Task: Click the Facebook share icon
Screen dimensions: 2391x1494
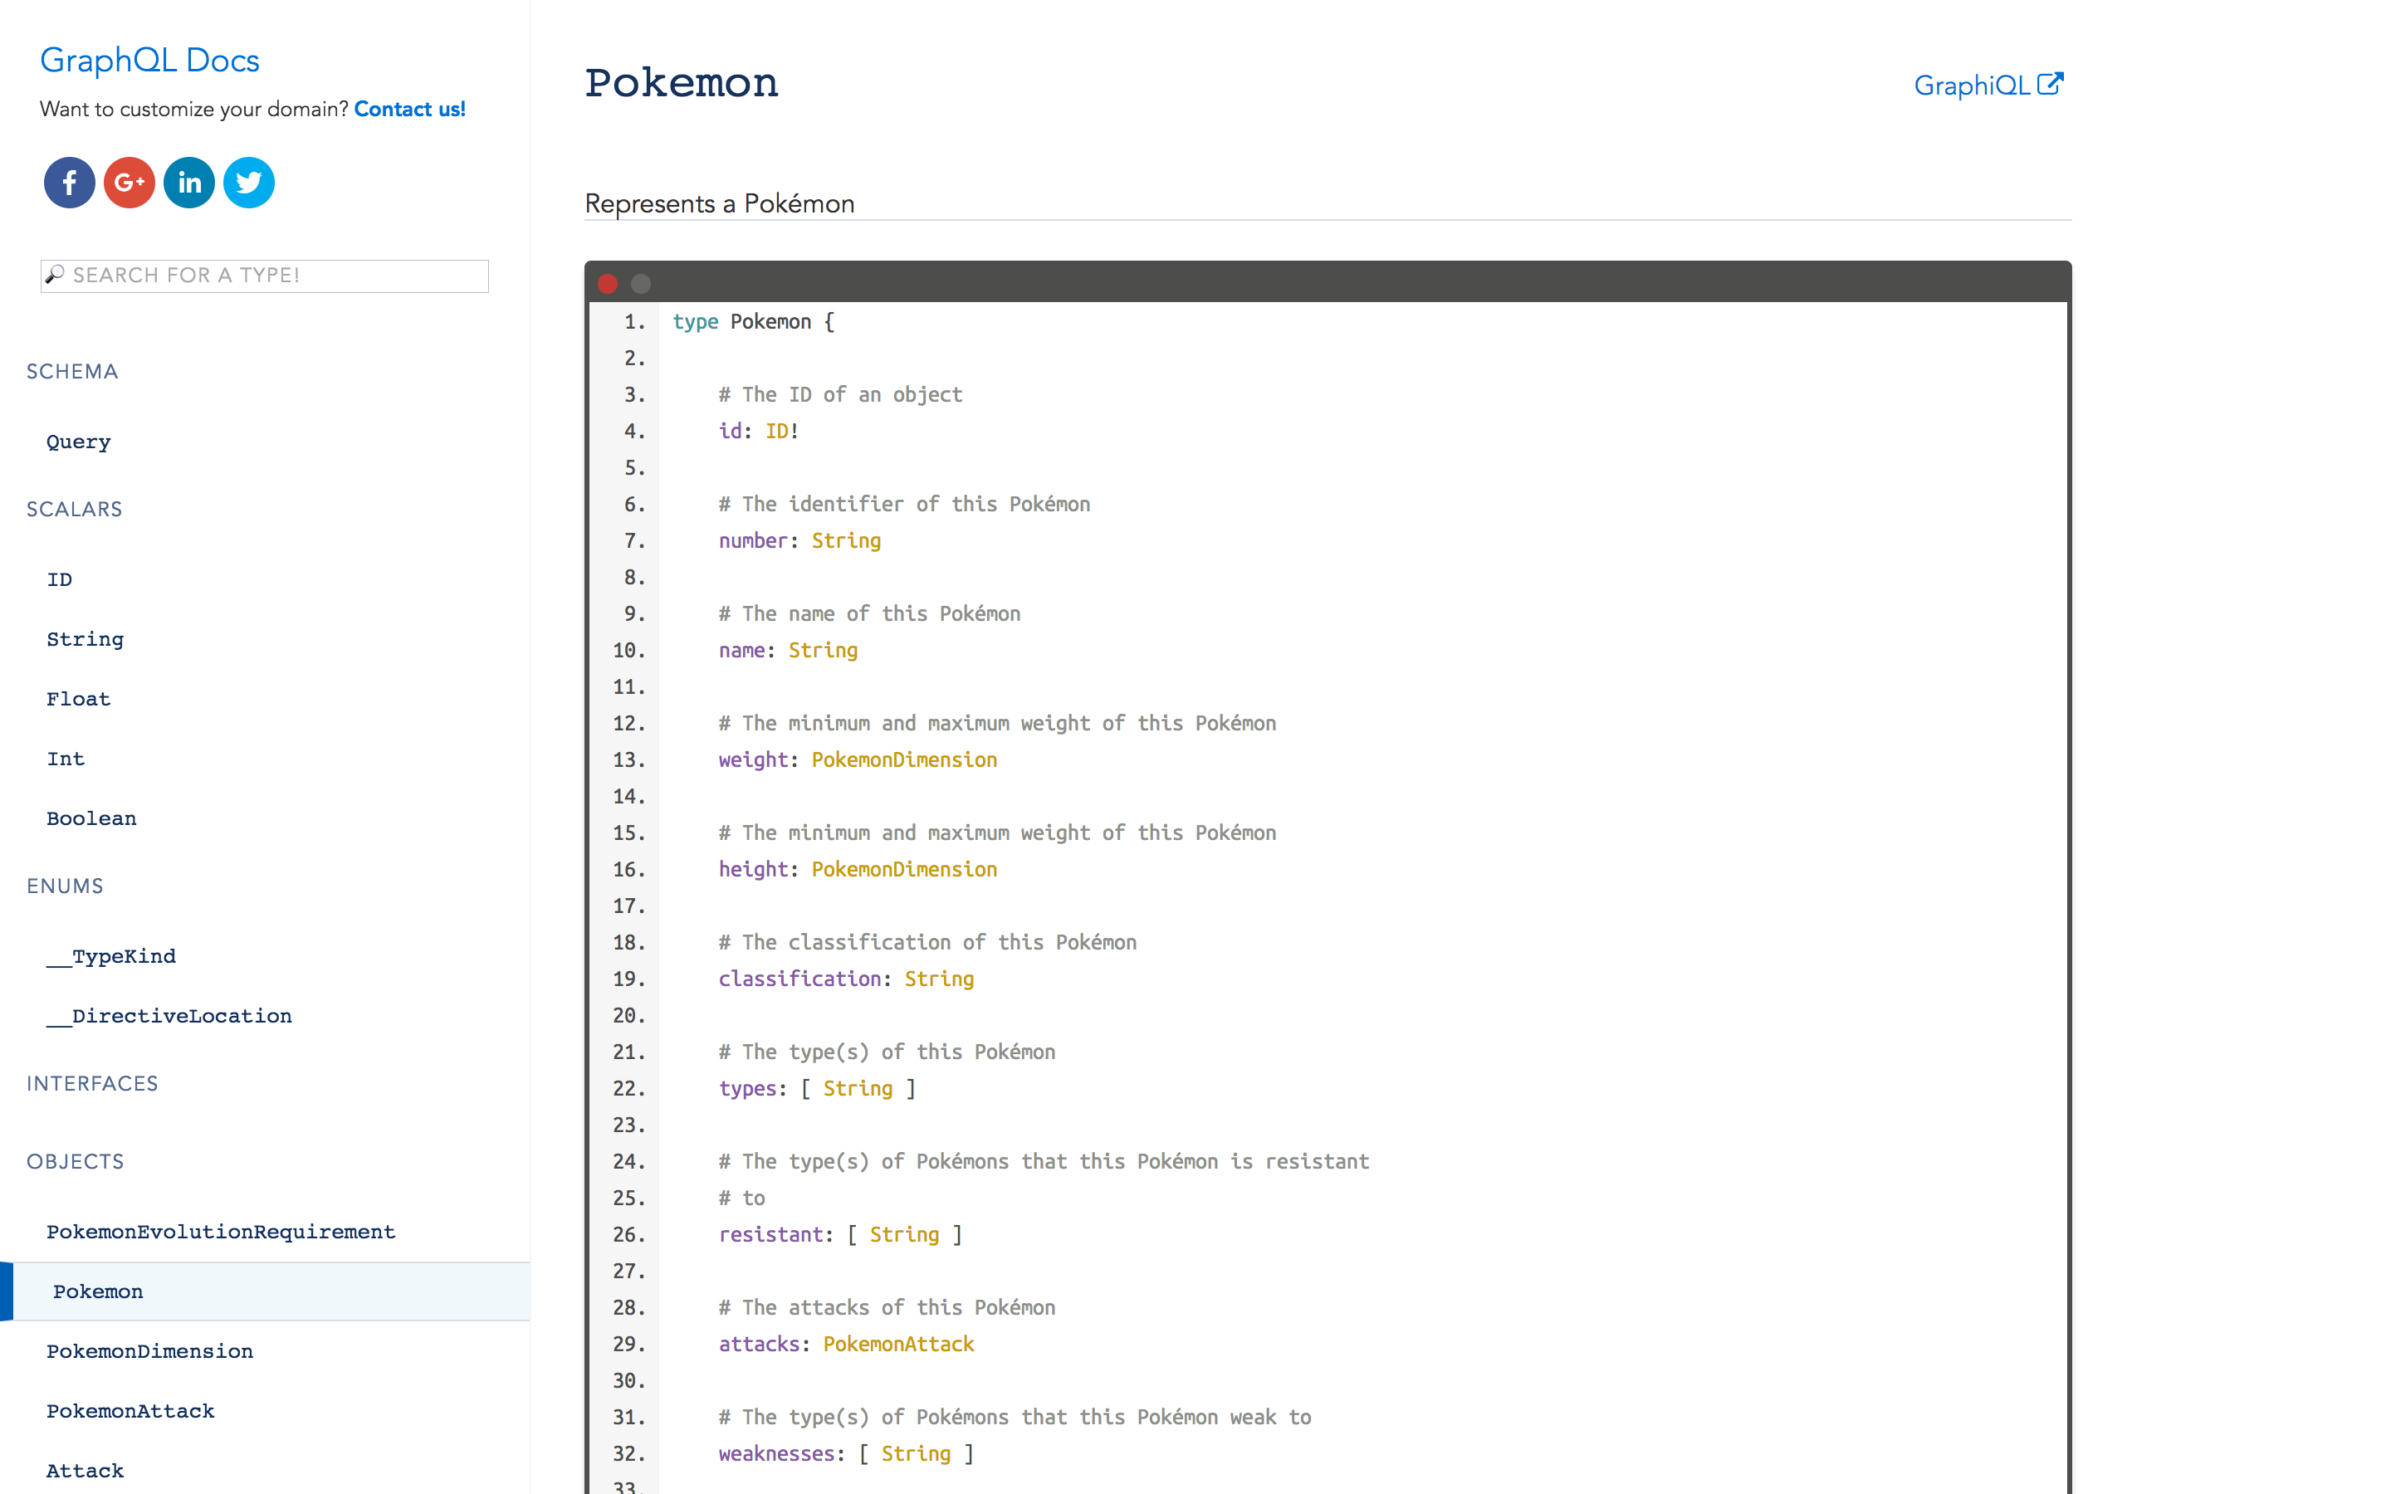Action: pos(69,183)
